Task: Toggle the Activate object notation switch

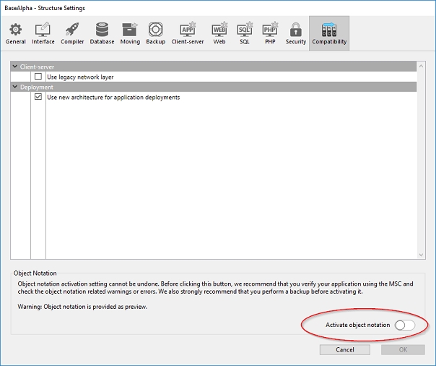Action: [405, 325]
